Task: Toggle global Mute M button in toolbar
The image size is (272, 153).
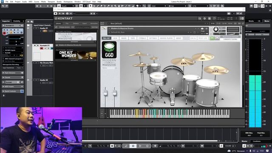Action: coord(37,6)
